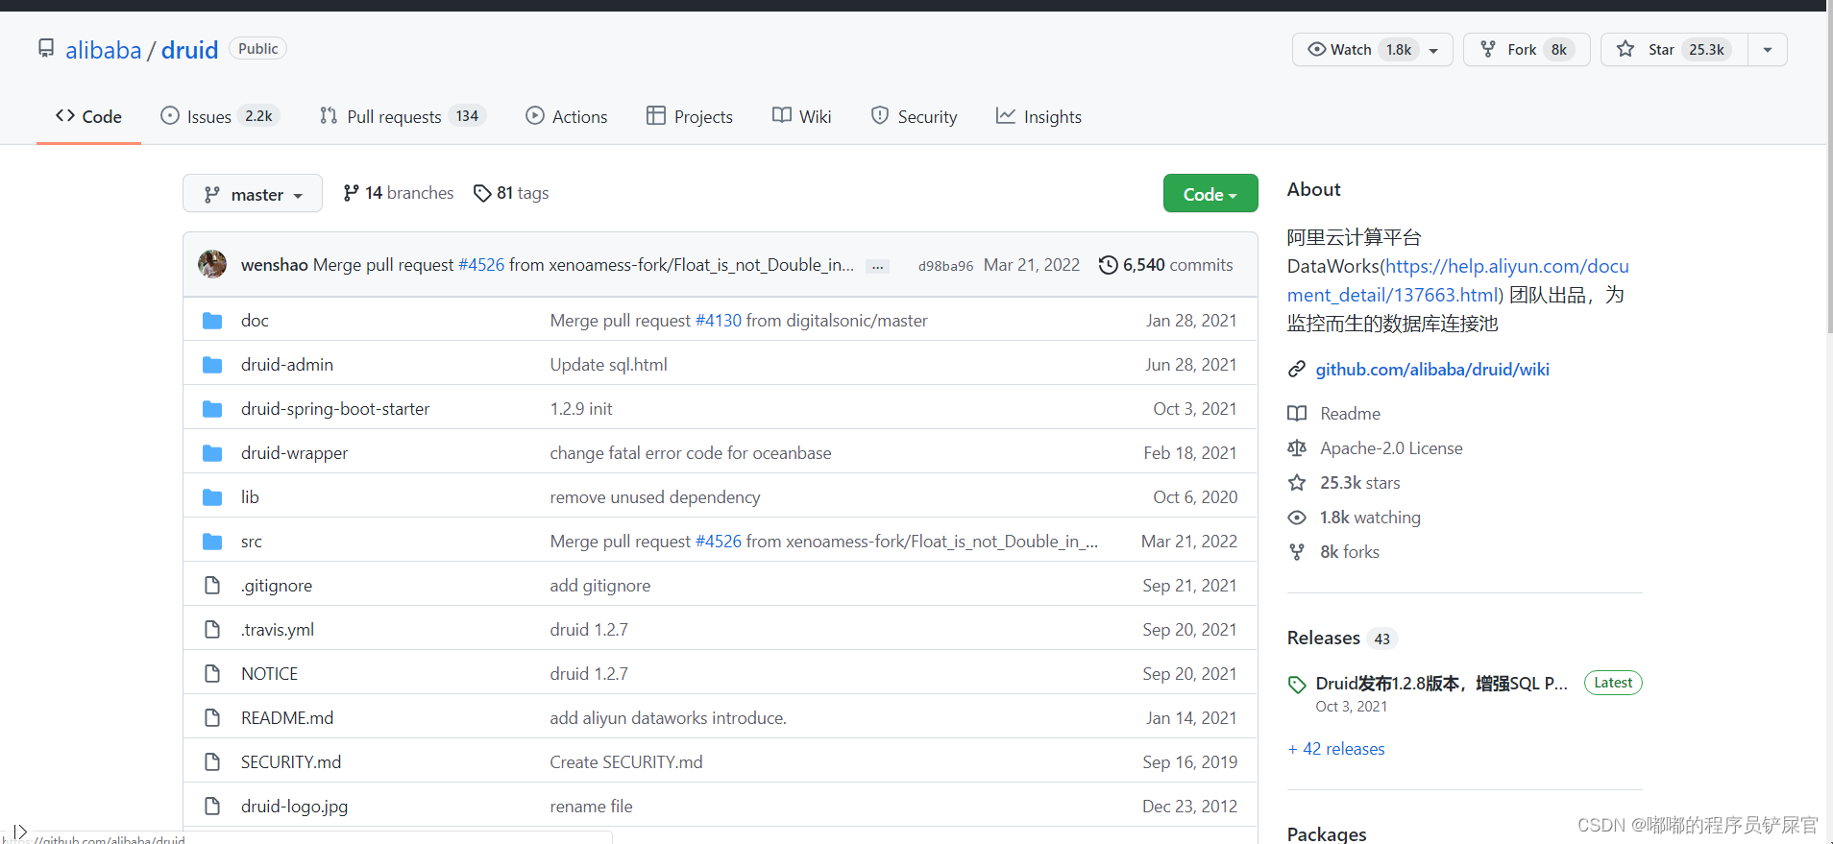
Task: Click the wiki link chain icon
Action: click(x=1297, y=370)
